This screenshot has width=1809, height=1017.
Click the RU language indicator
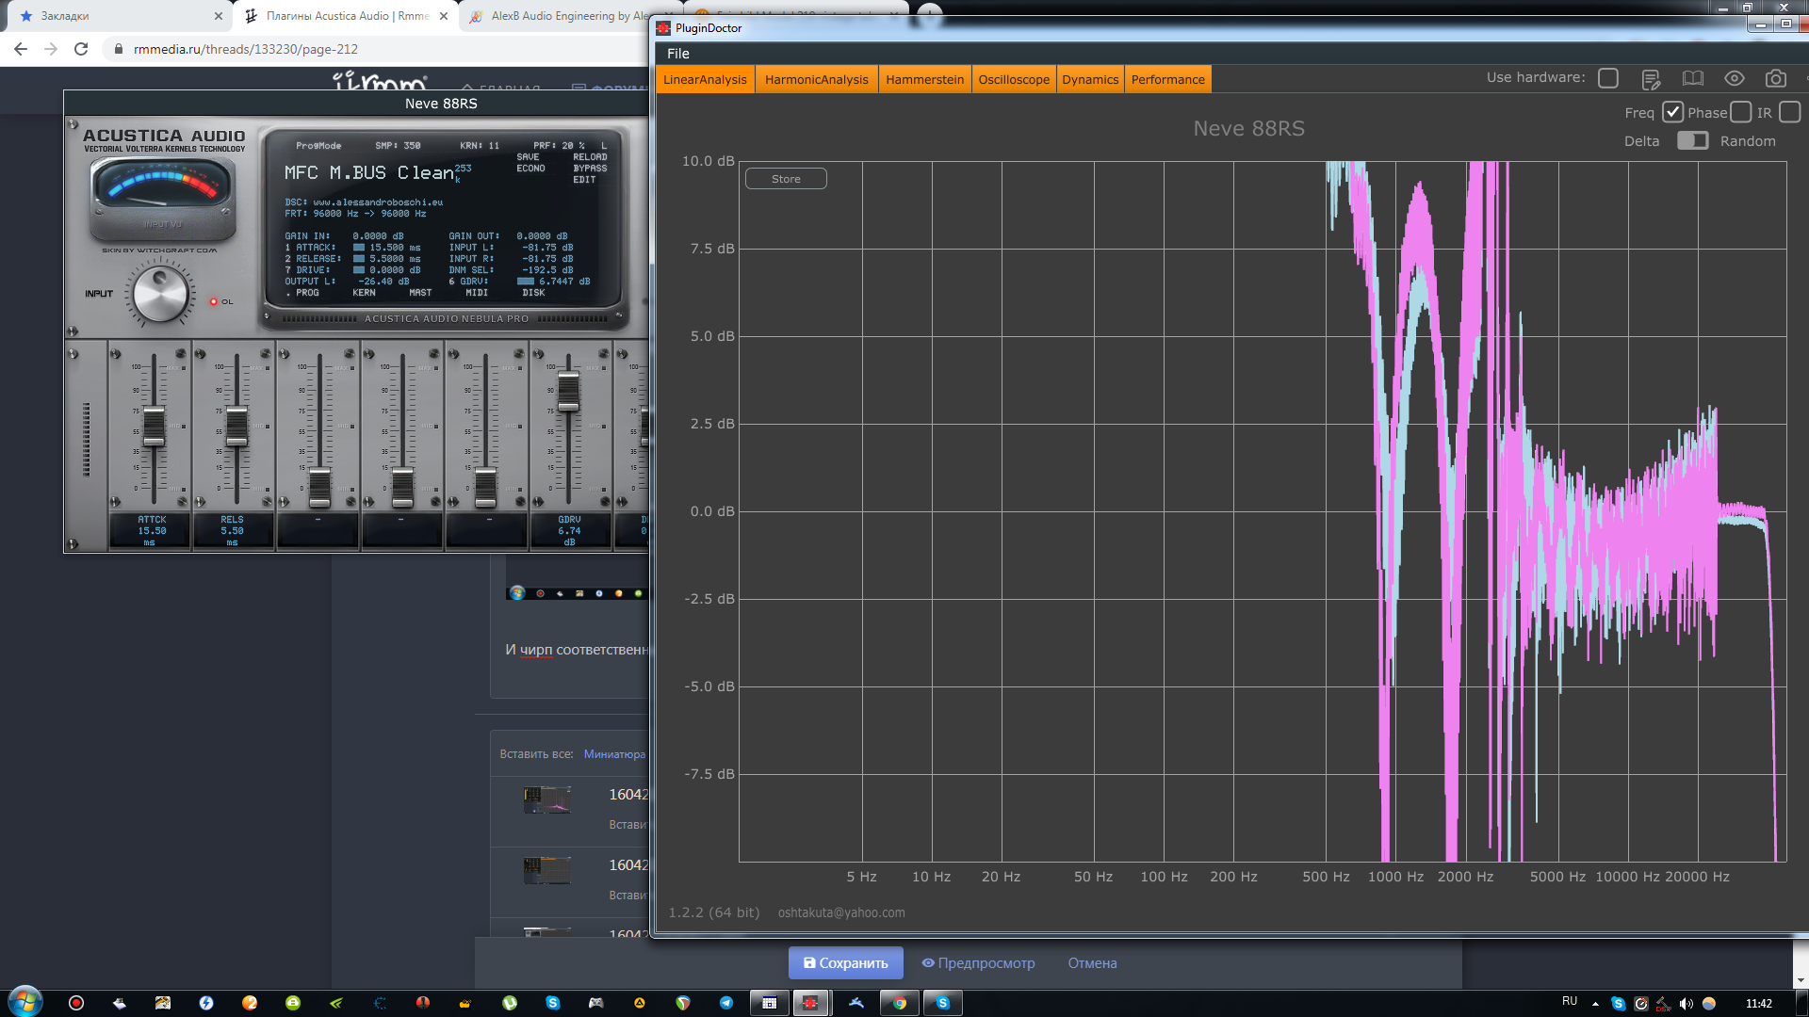click(1570, 1002)
